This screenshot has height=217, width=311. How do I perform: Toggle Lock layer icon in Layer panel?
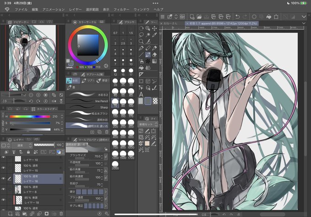tap(28, 152)
